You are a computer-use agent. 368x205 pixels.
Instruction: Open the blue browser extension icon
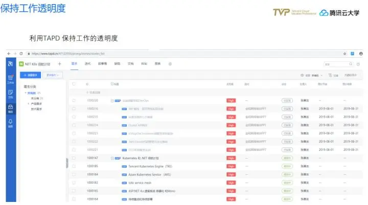click(x=352, y=54)
